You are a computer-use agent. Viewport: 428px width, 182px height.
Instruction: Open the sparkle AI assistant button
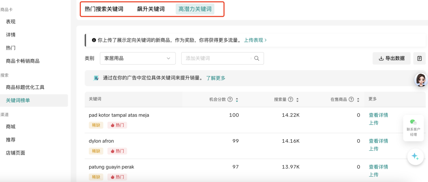[415, 156]
